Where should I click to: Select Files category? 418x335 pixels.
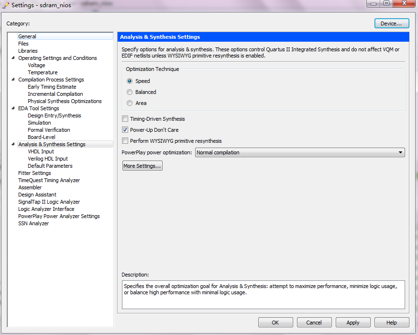pos(23,44)
